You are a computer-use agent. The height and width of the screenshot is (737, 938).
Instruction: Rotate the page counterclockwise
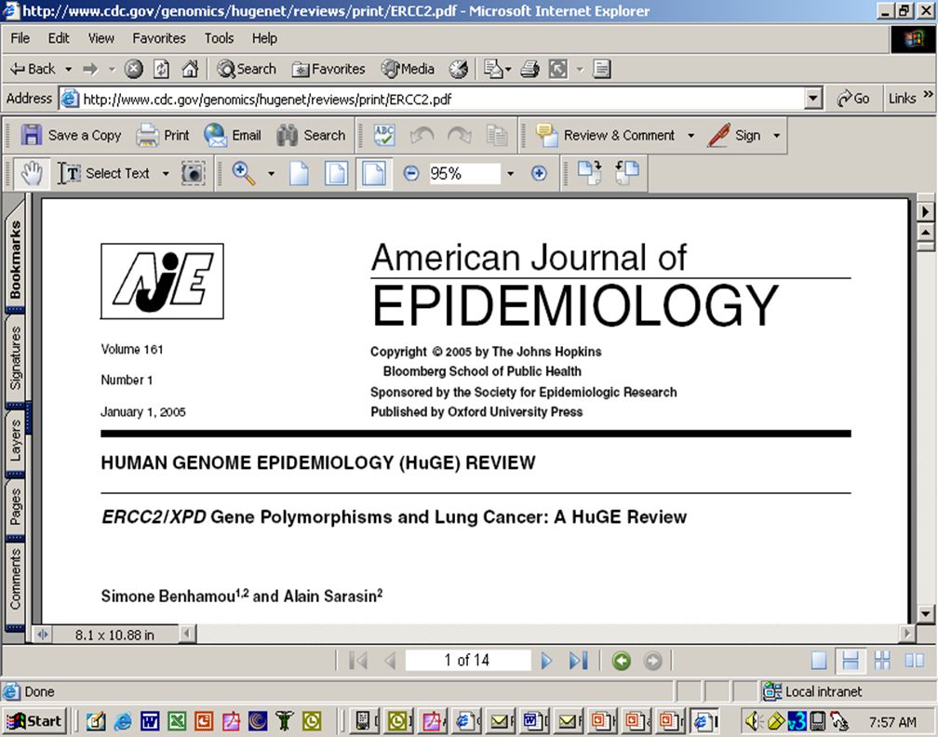pyautogui.click(x=627, y=173)
